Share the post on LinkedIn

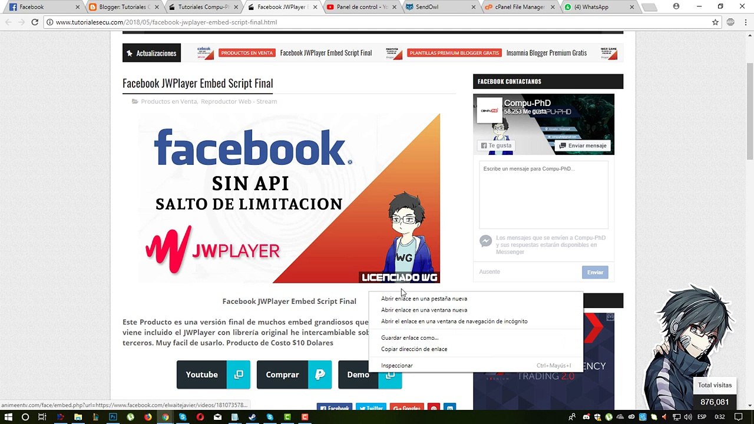(450, 408)
